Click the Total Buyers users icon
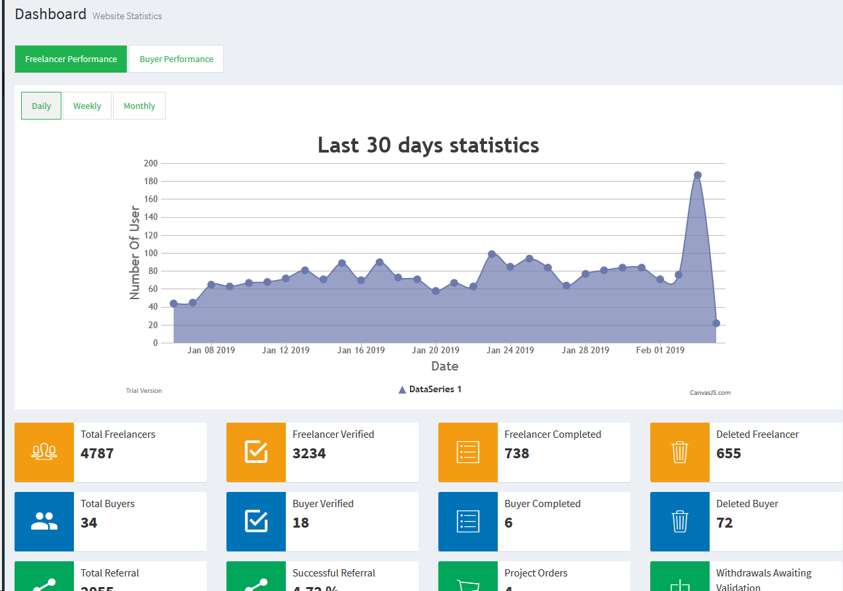The height and width of the screenshot is (591, 843). (x=44, y=522)
